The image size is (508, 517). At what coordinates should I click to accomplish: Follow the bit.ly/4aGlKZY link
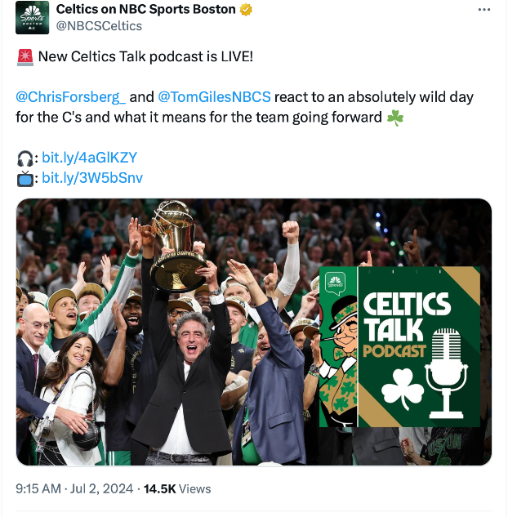[x=90, y=158]
